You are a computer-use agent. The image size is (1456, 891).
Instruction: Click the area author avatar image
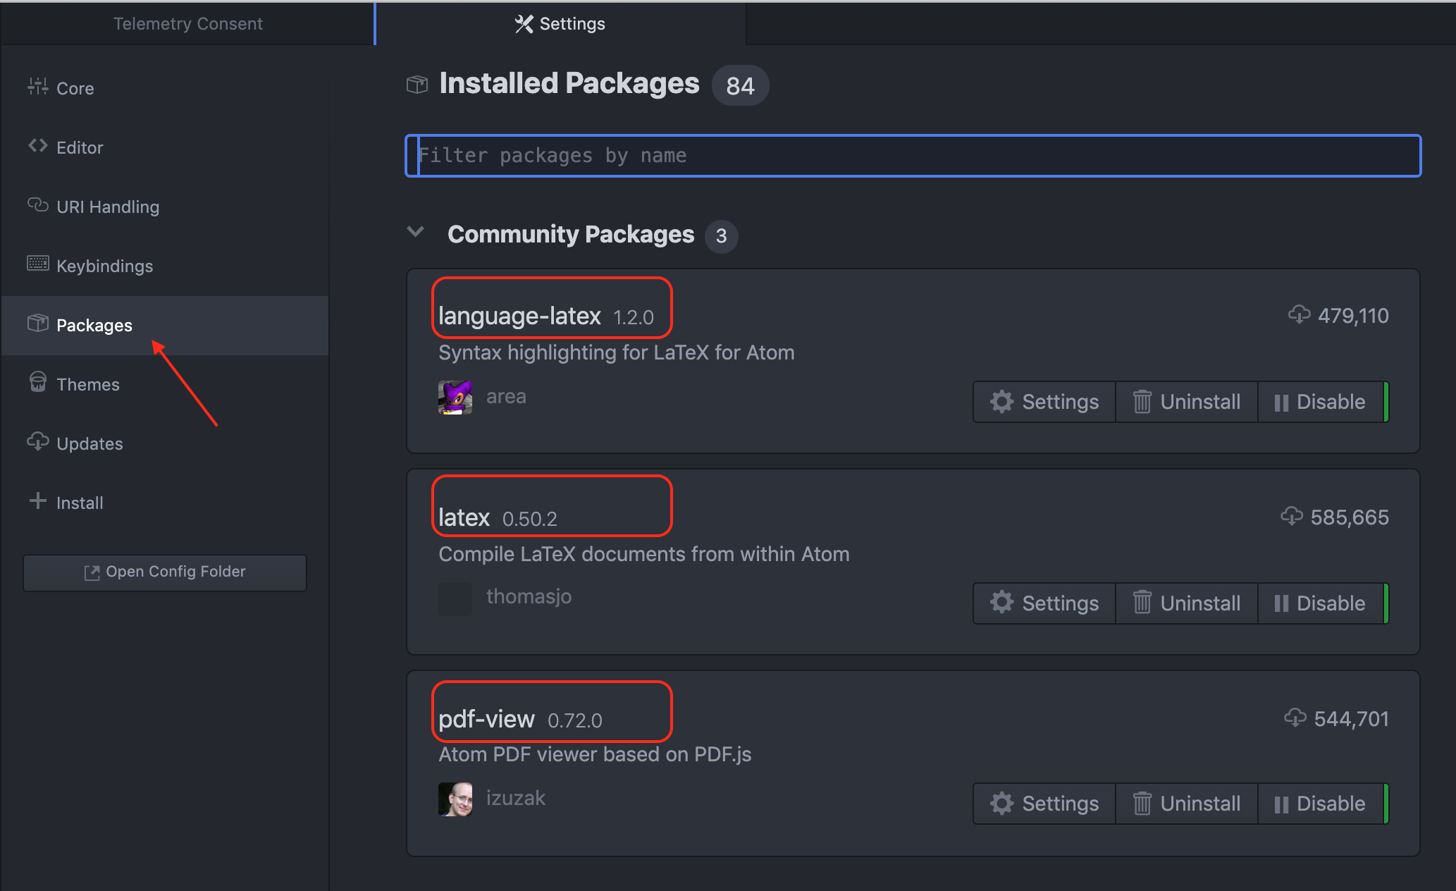pos(455,397)
